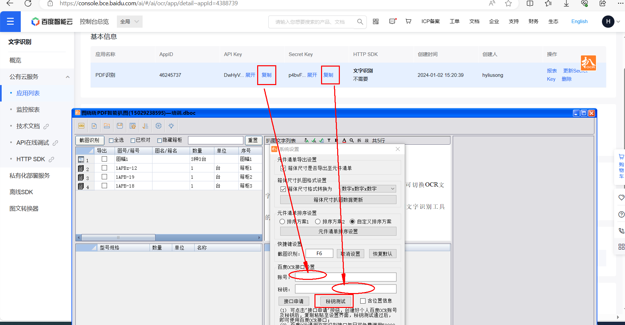Click the red underlined A font color icon
This screenshot has height=325, width=625.
344,140
